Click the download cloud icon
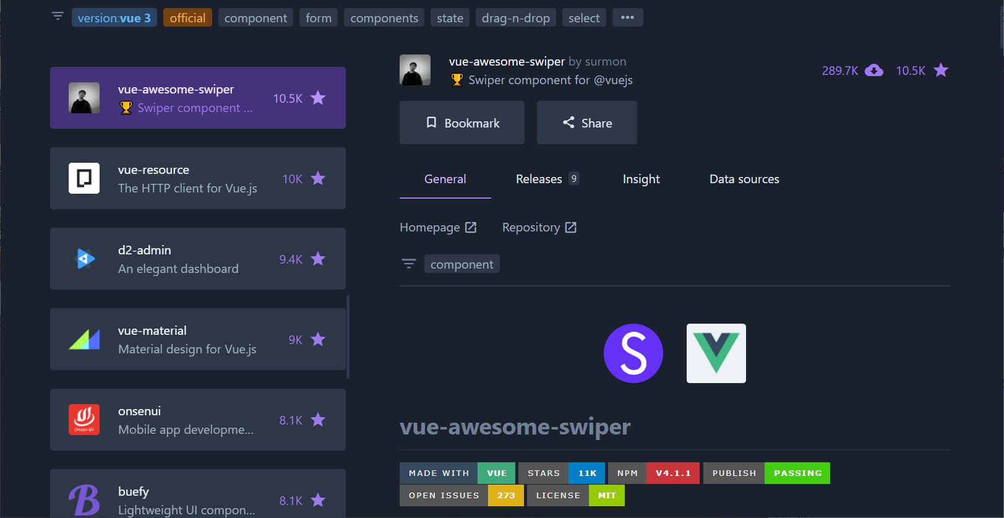 pos(873,70)
